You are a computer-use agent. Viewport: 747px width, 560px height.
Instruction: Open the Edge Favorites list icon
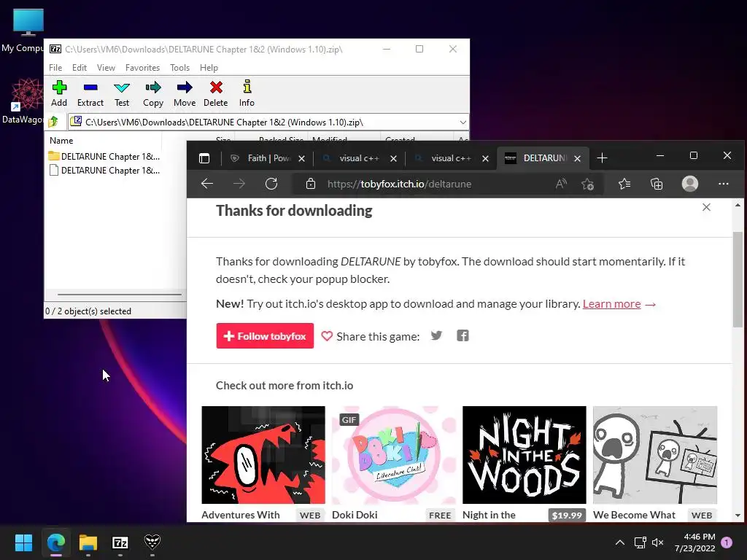tap(624, 184)
